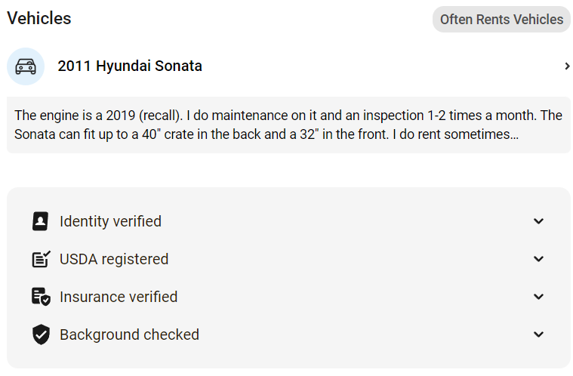The width and height of the screenshot is (573, 376).
Task: Select the Identity verified label
Action: 110,221
